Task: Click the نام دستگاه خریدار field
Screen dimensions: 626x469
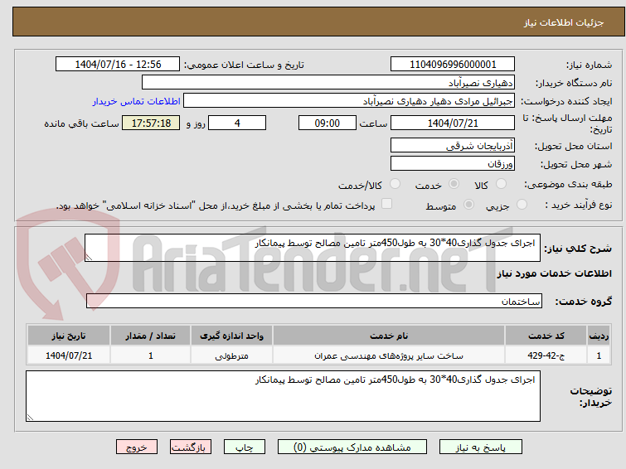Action: point(328,83)
